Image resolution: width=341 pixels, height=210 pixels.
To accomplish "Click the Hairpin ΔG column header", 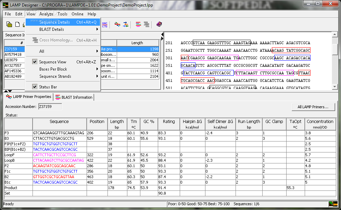I will pos(192,124).
